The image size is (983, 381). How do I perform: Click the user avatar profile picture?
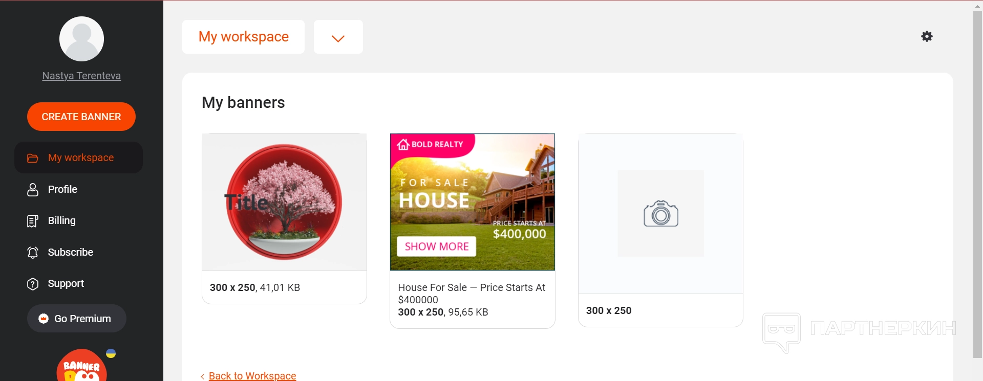pos(81,39)
